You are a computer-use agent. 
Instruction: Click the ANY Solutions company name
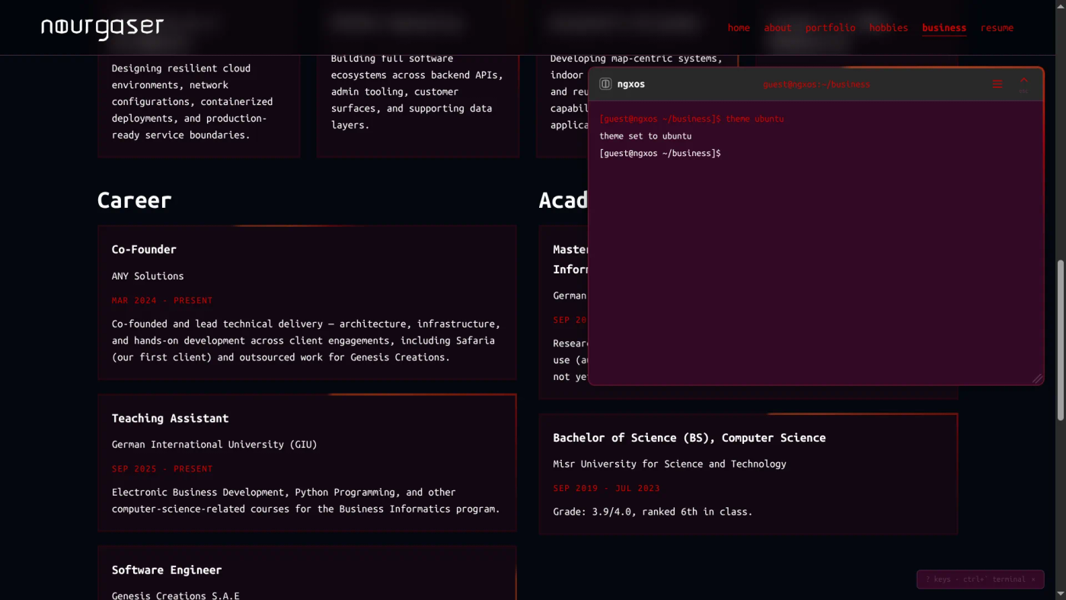pos(148,276)
